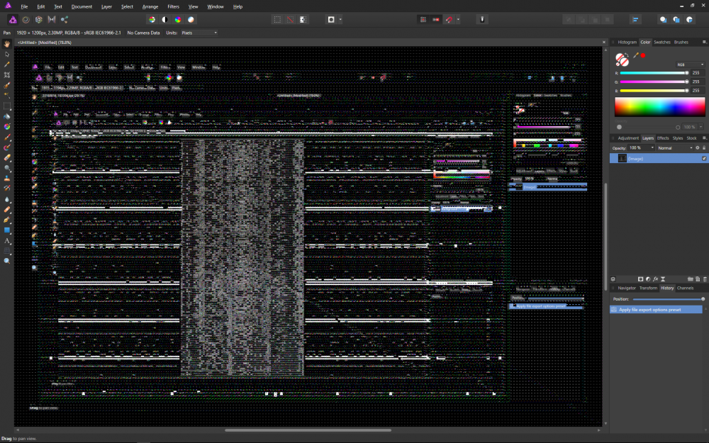
Task: Switch to the Export Persona
Action: [65, 19]
